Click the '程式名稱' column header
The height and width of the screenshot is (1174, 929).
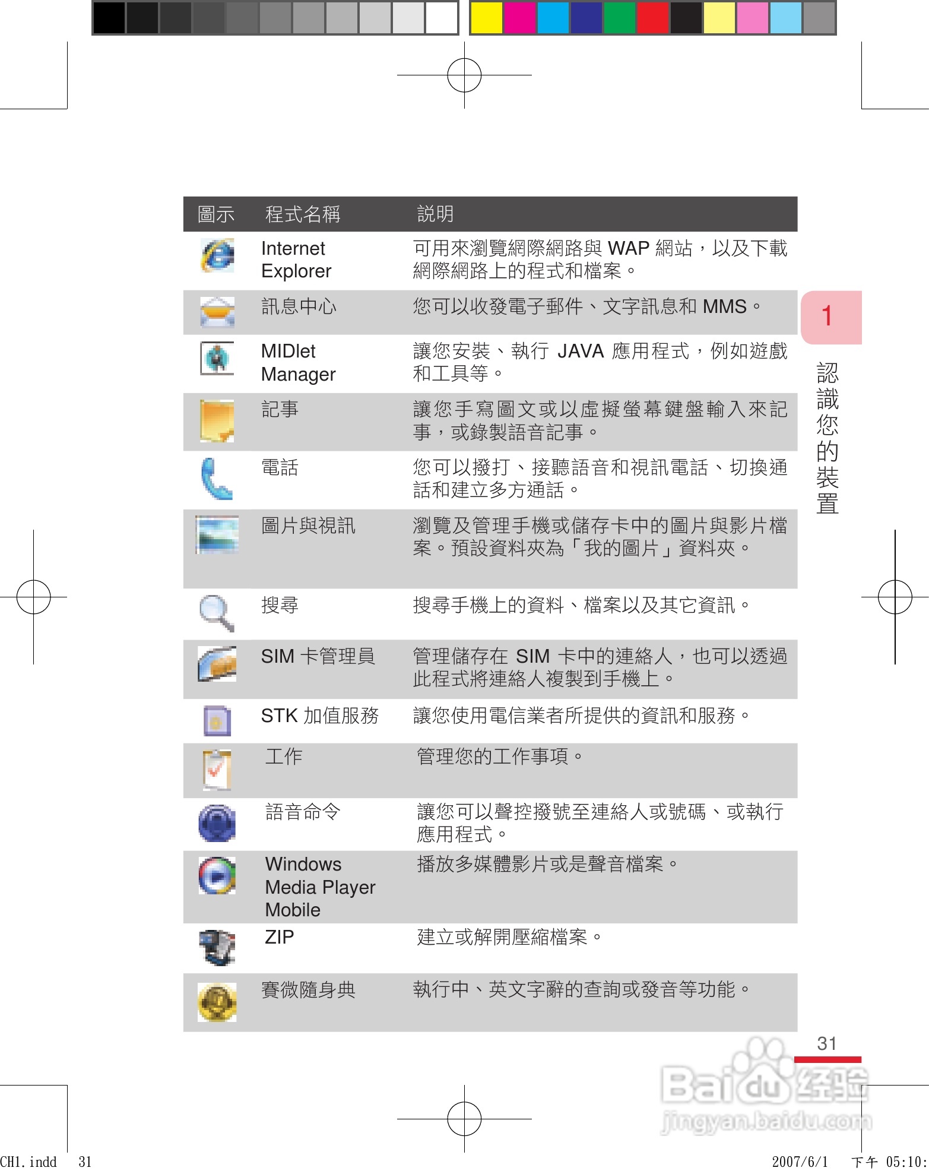click(x=303, y=214)
